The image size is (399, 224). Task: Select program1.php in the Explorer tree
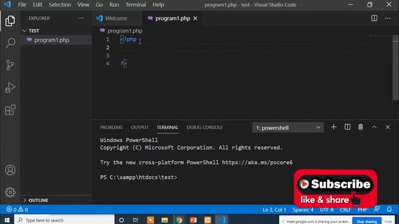56,40
